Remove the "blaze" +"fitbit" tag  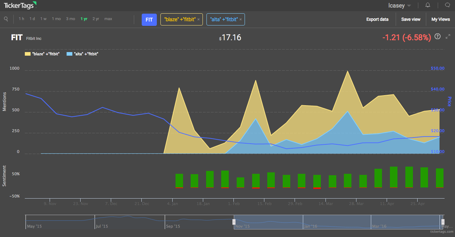click(199, 19)
